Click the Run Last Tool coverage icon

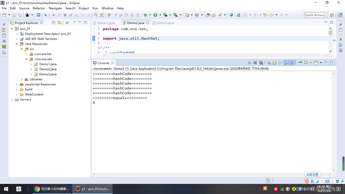tap(165, 15)
